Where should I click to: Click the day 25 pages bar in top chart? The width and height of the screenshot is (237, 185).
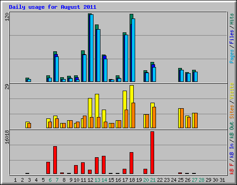click(x=182, y=76)
